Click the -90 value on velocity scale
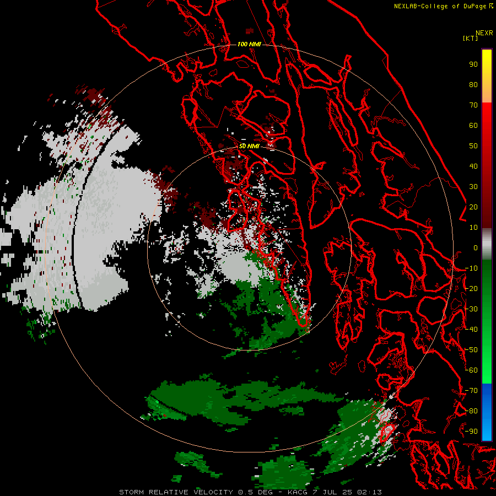Viewport: 496px width, 496px height. 471,432
